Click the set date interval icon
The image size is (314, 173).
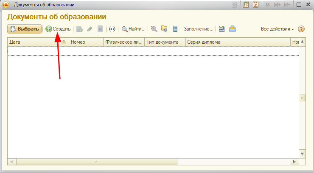click(112, 29)
